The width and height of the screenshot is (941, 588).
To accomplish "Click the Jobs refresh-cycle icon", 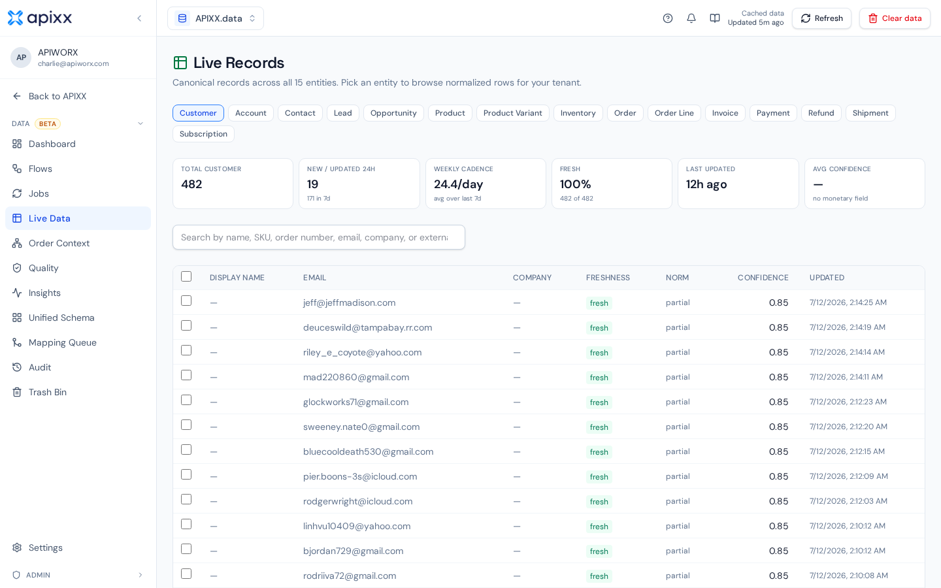I will pos(17,193).
